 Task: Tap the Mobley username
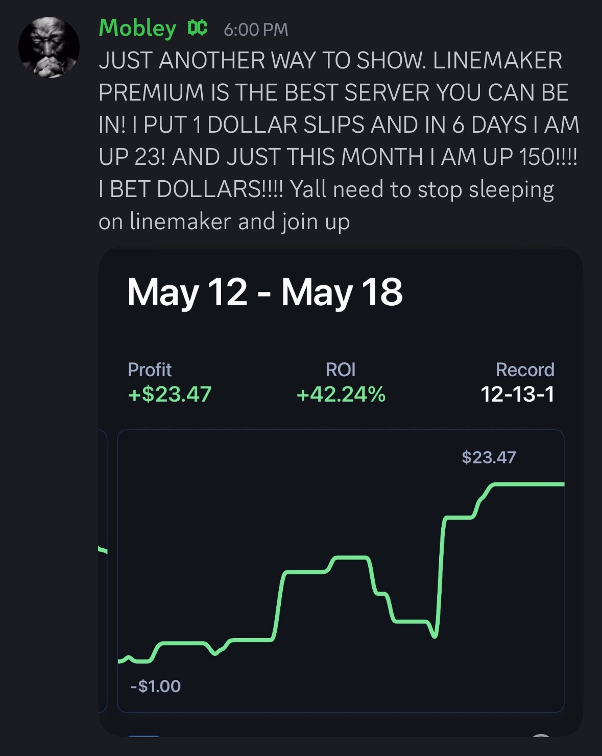(137, 28)
